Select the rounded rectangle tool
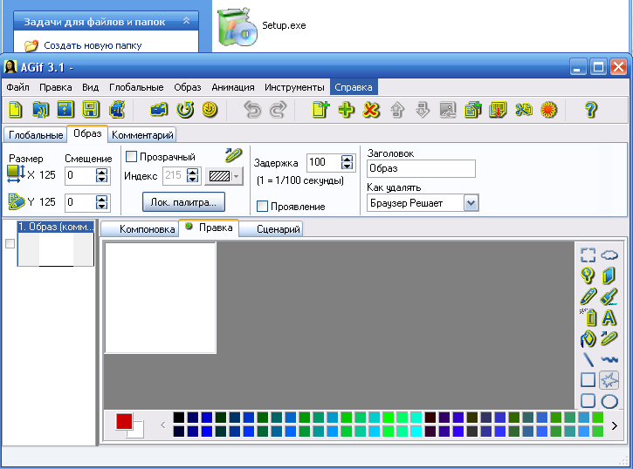The height and width of the screenshot is (469, 633). coord(588,401)
